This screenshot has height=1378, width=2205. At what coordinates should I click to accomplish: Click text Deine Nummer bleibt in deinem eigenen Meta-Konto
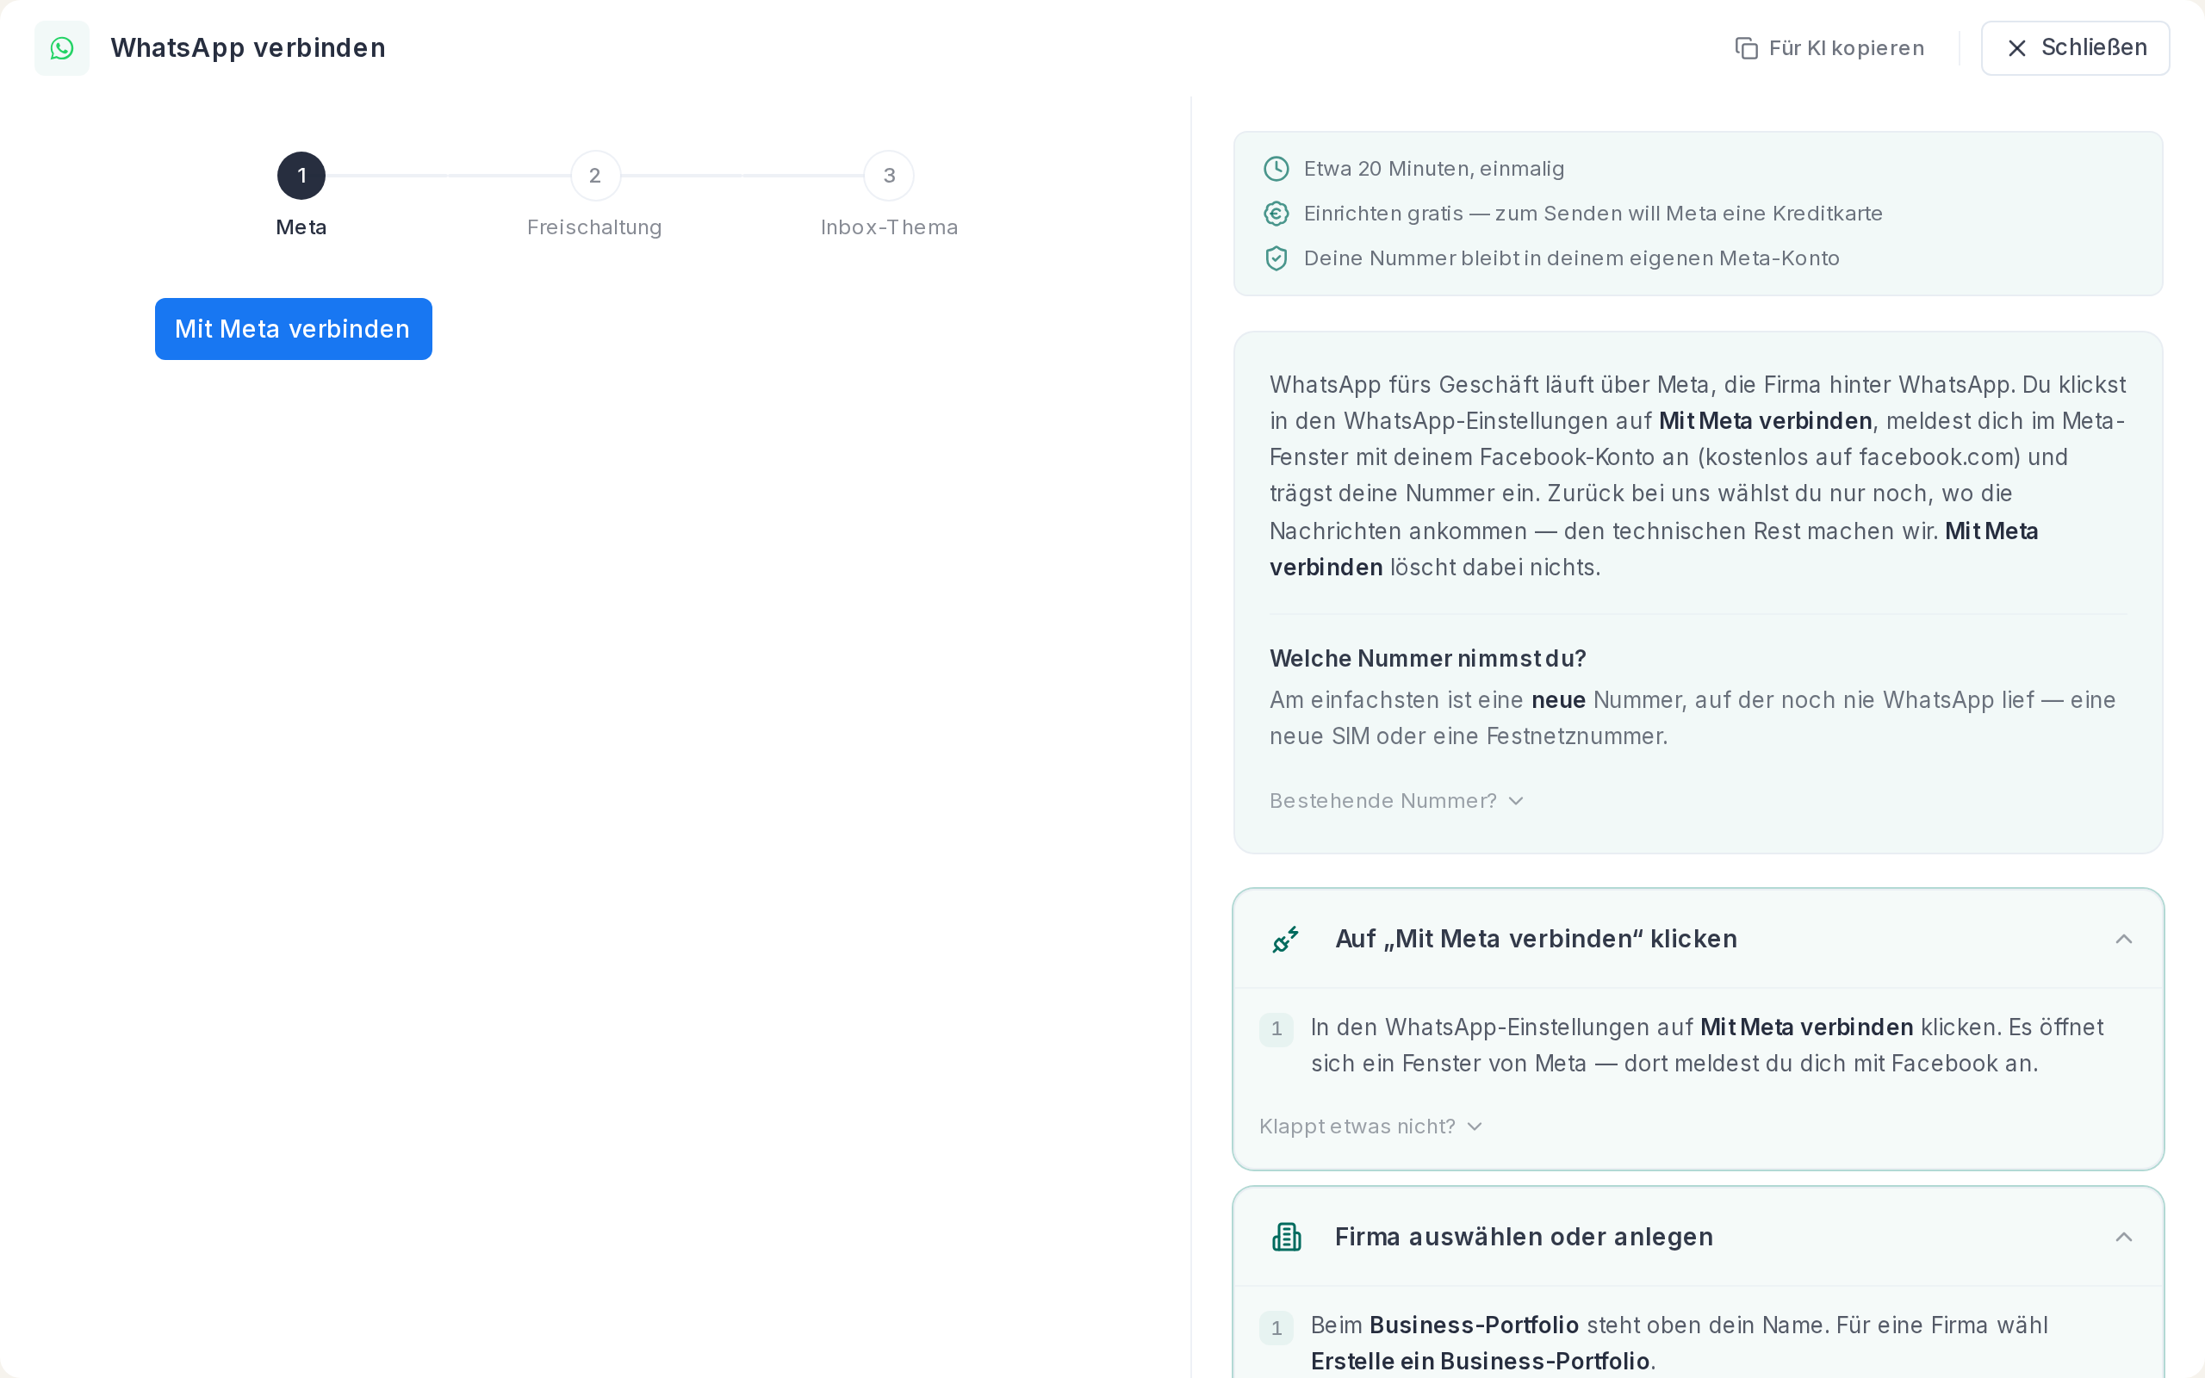click(x=1571, y=258)
